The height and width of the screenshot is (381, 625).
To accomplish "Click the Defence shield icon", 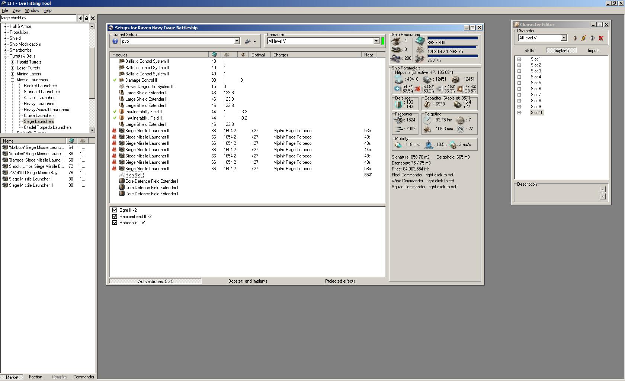I will [399, 104].
